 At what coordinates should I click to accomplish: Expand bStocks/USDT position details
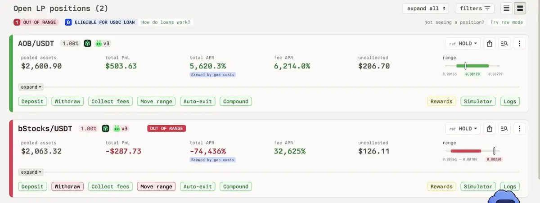point(31,172)
